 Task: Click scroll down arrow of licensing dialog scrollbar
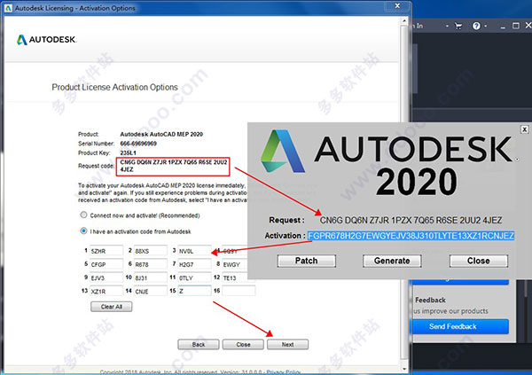click(404, 369)
